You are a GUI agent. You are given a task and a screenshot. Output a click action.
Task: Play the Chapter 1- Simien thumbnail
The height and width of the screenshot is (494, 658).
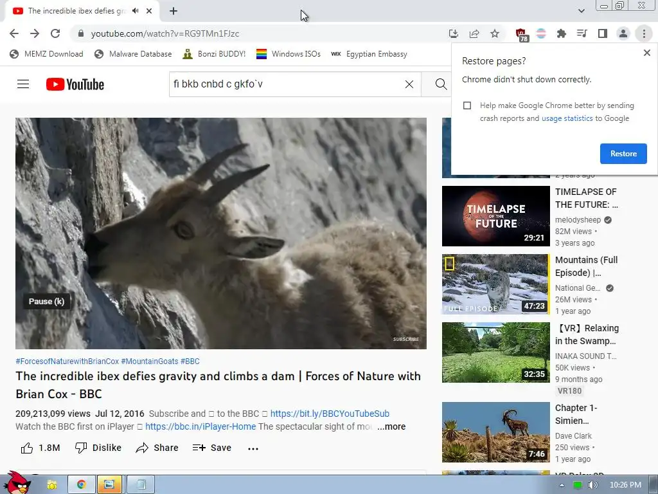pyautogui.click(x=495, y=432)
